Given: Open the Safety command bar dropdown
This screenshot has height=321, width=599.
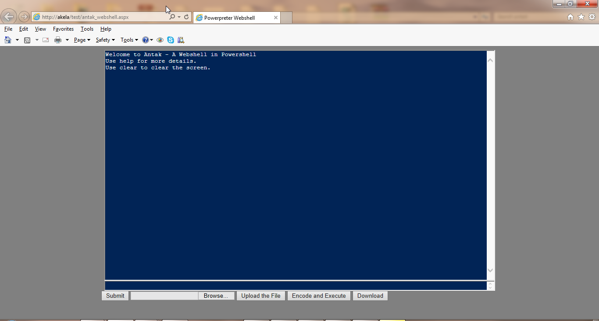Looking at the screenshot, I should click(x=105, y=40).
